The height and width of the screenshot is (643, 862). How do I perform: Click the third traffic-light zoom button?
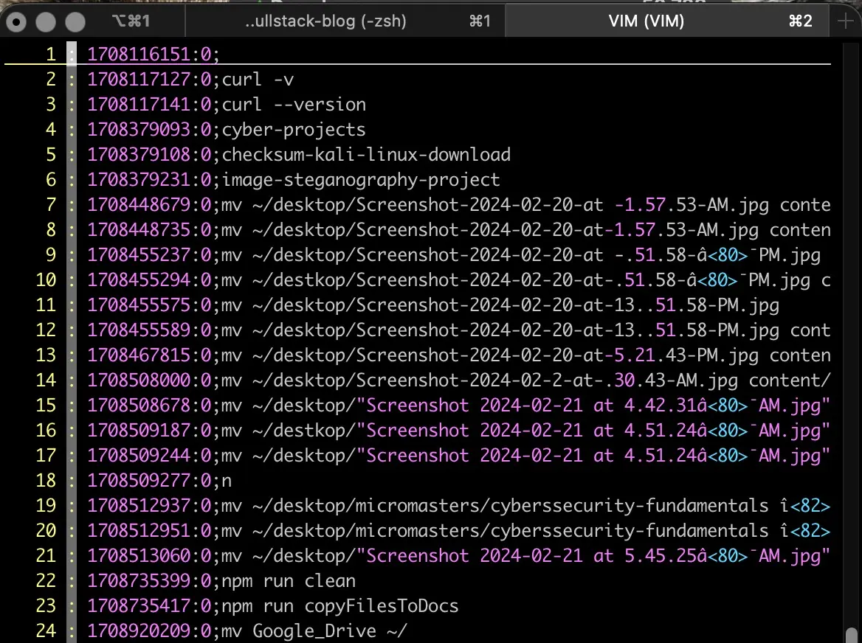(x=75, y=22)
